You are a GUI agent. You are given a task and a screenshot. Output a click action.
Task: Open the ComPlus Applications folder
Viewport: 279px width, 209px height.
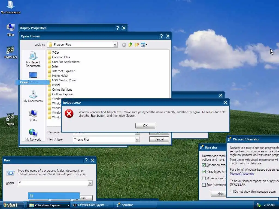pos(63,62)
